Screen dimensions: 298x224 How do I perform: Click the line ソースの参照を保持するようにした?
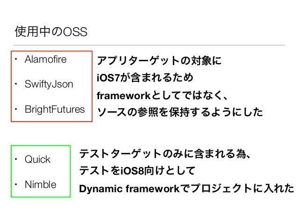click(x=180, y=112)
